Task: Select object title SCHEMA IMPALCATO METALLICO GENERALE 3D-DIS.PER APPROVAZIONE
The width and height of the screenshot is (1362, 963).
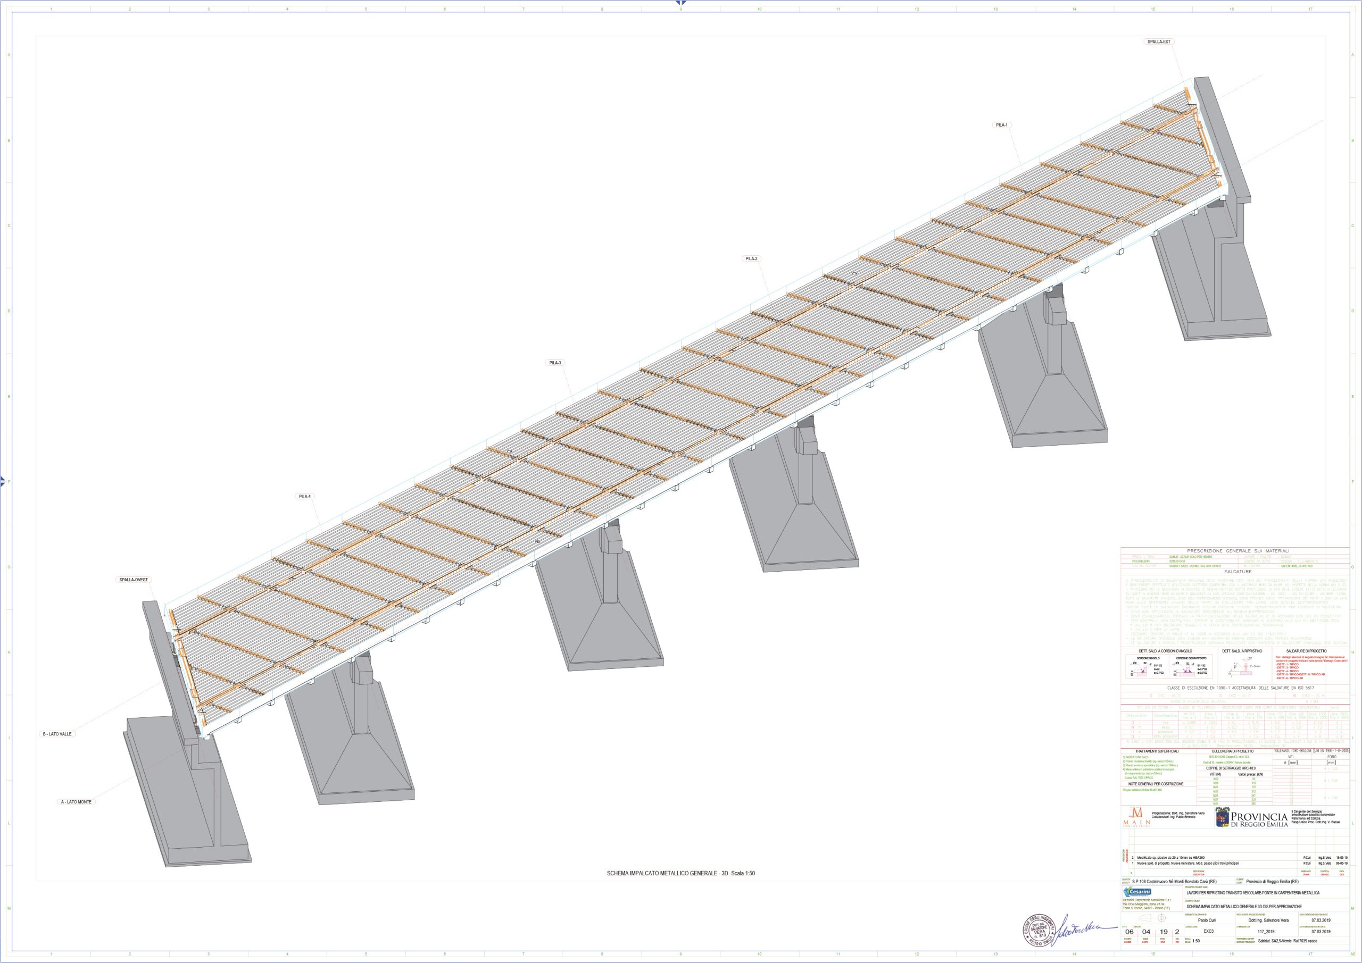Action: tap(1244, 907)
